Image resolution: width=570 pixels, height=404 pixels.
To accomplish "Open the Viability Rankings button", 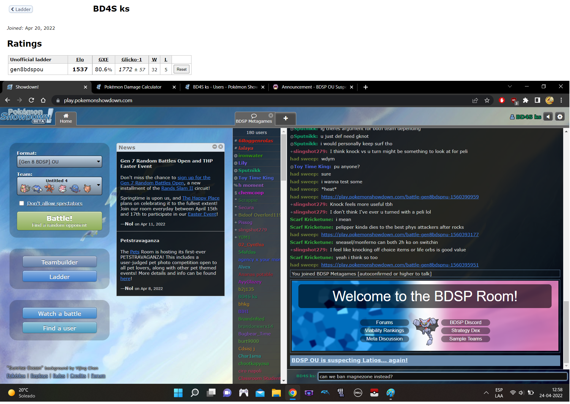I will tap(384, 330).
